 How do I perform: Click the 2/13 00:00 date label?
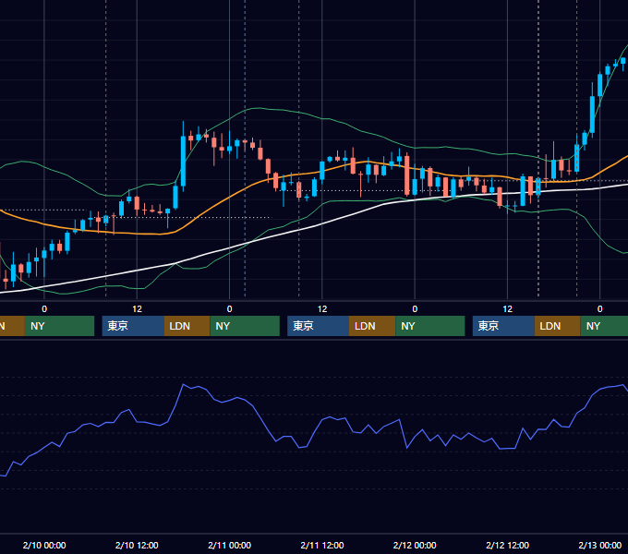tap(600, 545)
